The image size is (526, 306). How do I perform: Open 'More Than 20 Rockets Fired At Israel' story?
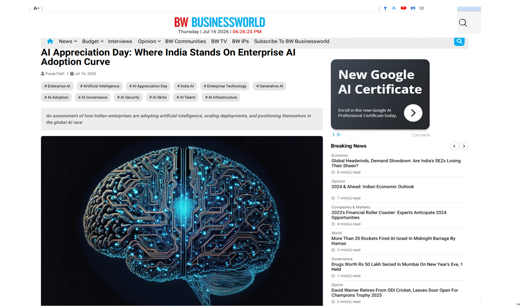click(x=393, y=241)
